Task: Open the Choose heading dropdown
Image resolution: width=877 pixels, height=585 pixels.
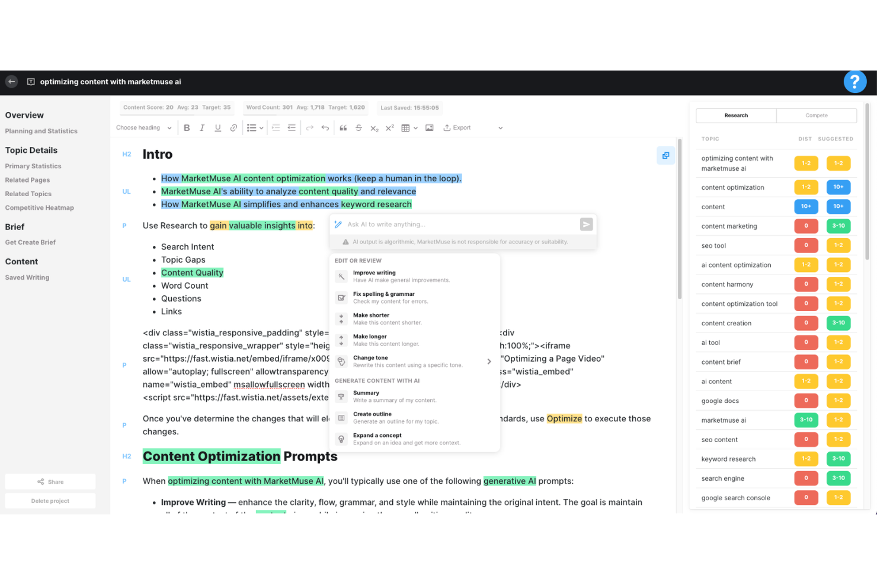Action: pos(144,127)
